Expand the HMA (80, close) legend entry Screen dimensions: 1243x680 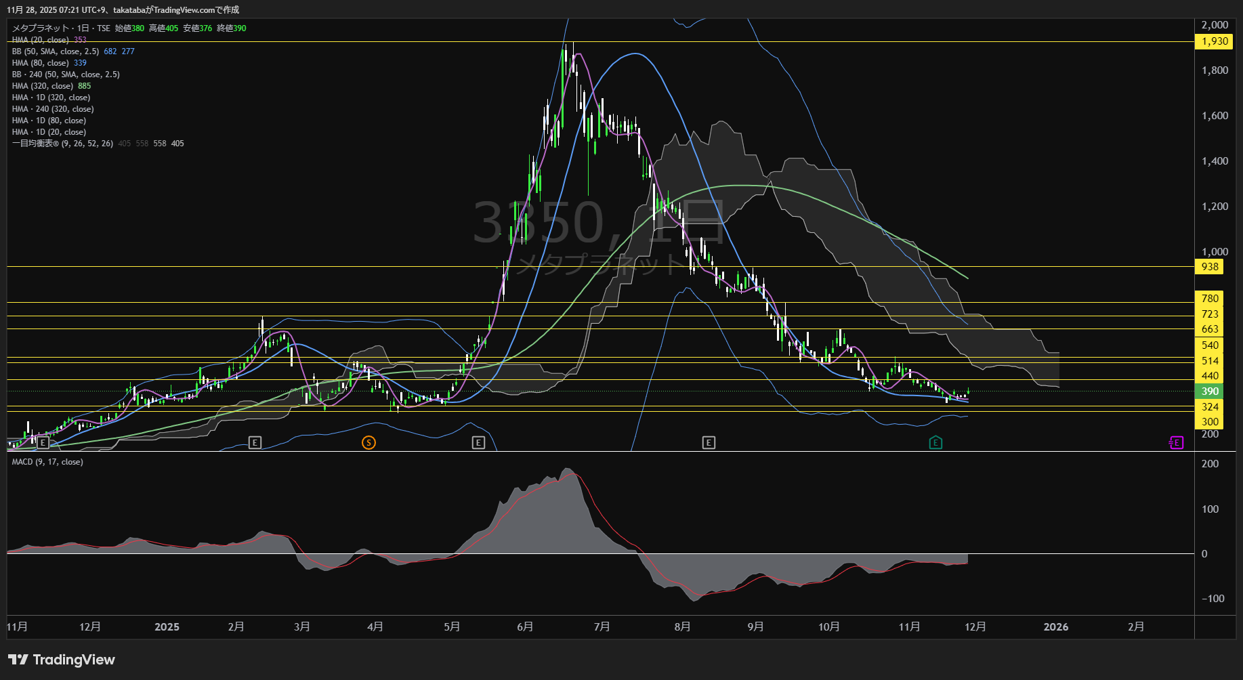point(41,63)
